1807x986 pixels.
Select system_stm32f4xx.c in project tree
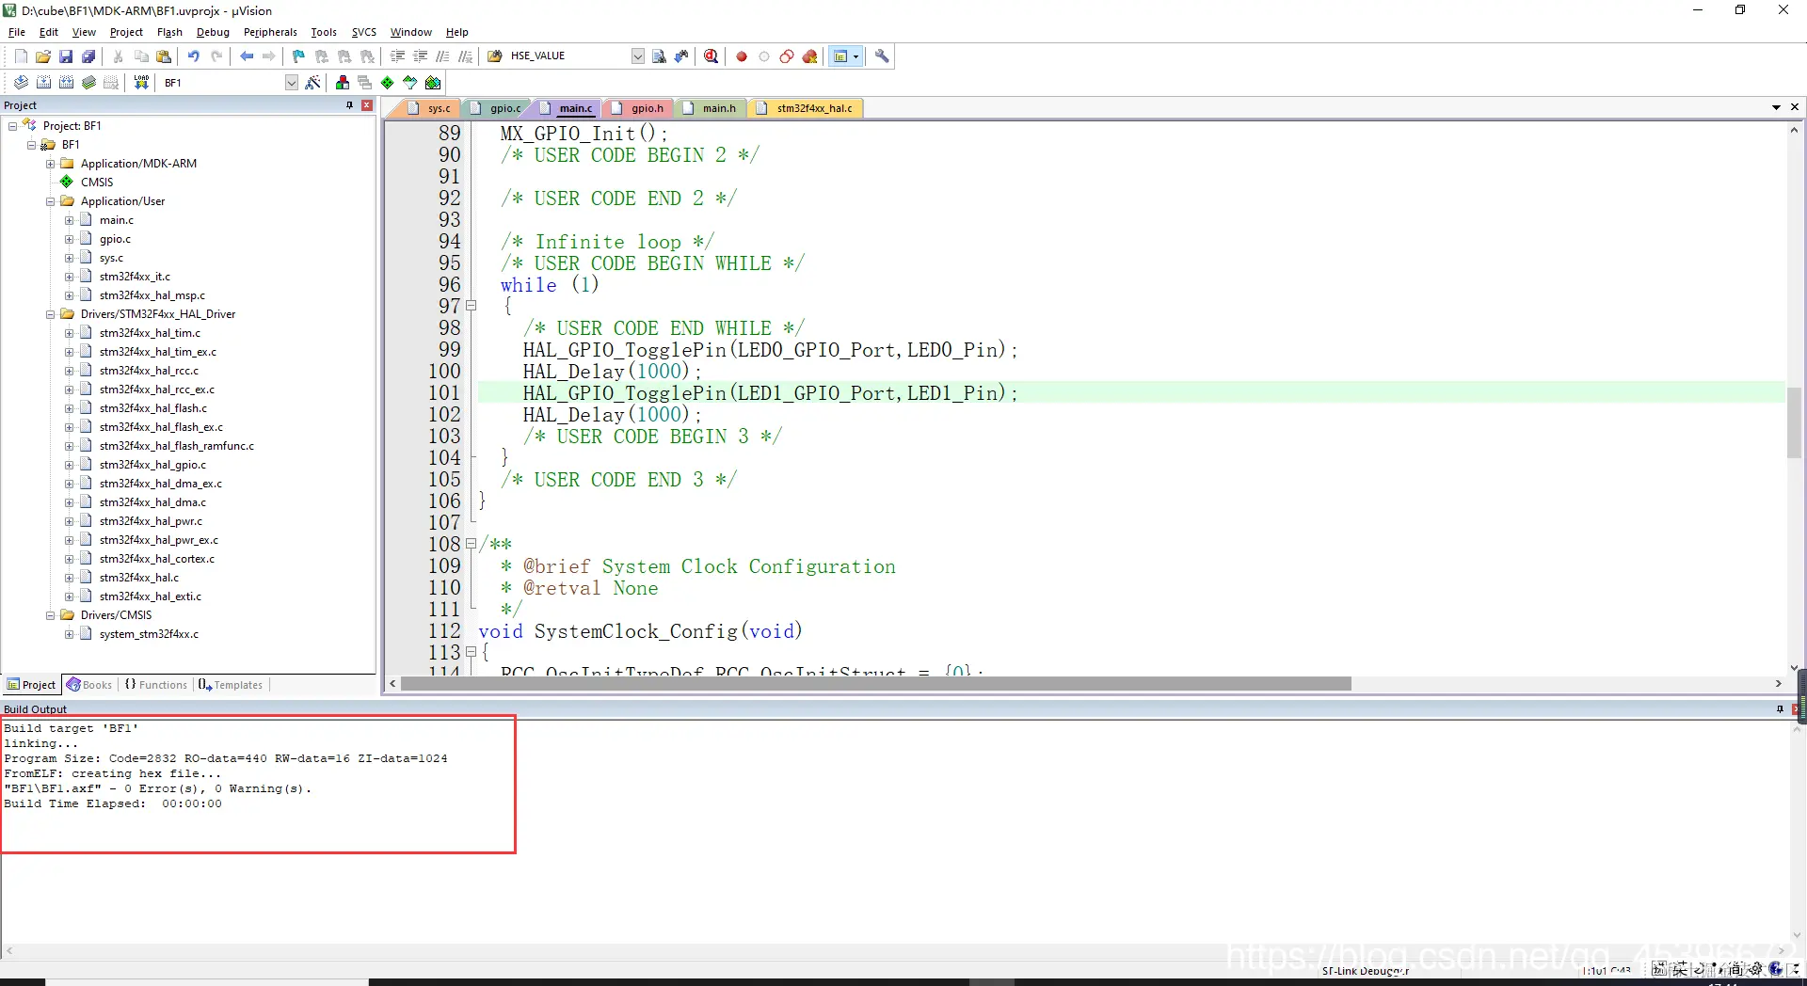tap(149, 634)
